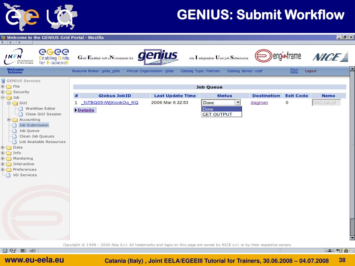Click the Workflow Editor page icon
Screen dimensions: 355x266
[21, 108]
